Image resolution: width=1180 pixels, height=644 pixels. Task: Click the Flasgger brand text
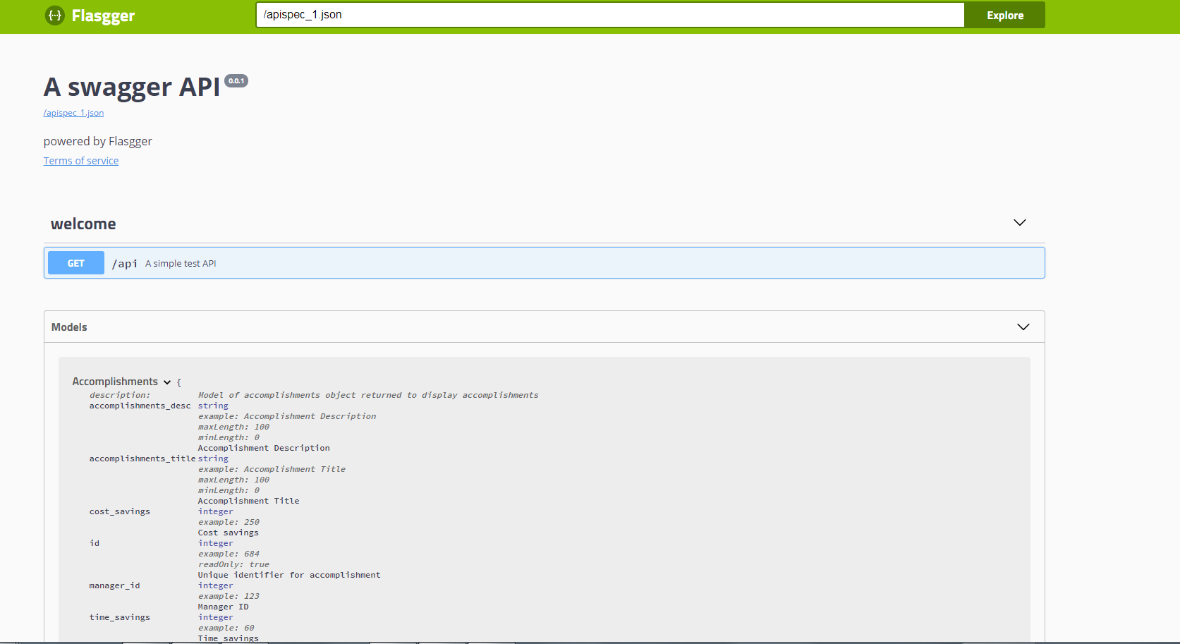pyautogui.click(x=103, y=16)
